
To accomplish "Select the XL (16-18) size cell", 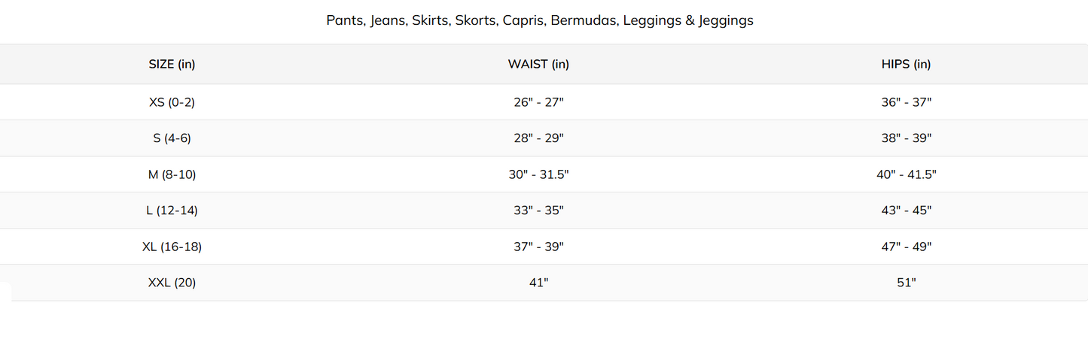I will (172, 247).
